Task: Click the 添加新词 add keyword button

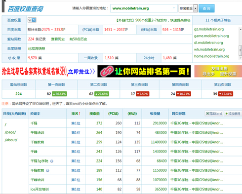Action: point(233,114)
